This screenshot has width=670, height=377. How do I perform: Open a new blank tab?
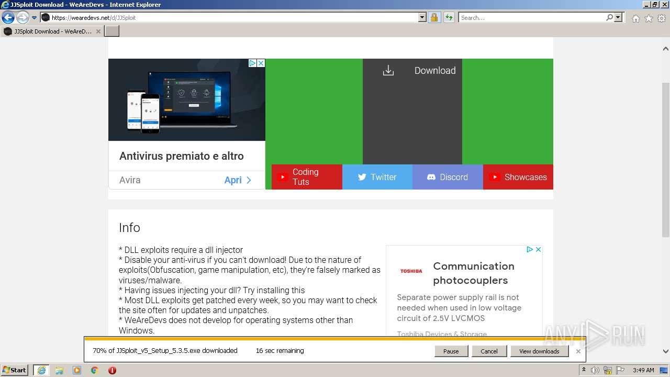click(112, 31)
